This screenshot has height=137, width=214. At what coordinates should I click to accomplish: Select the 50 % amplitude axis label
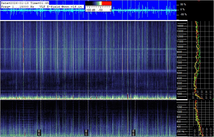click(x=183, y=4)
